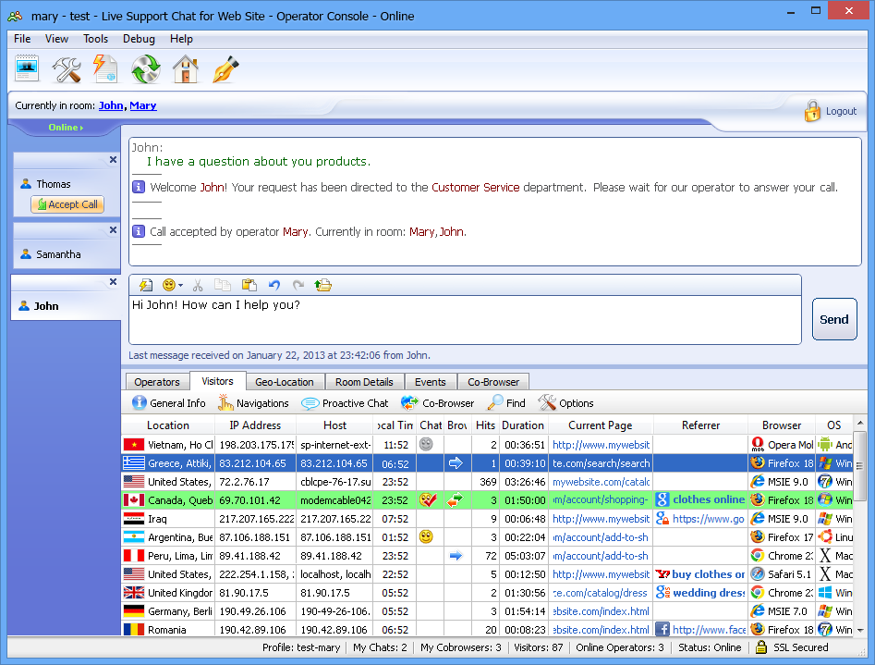Click the Redo arrow icon
This screenshot has width=875, height=665.
(298, 285)
